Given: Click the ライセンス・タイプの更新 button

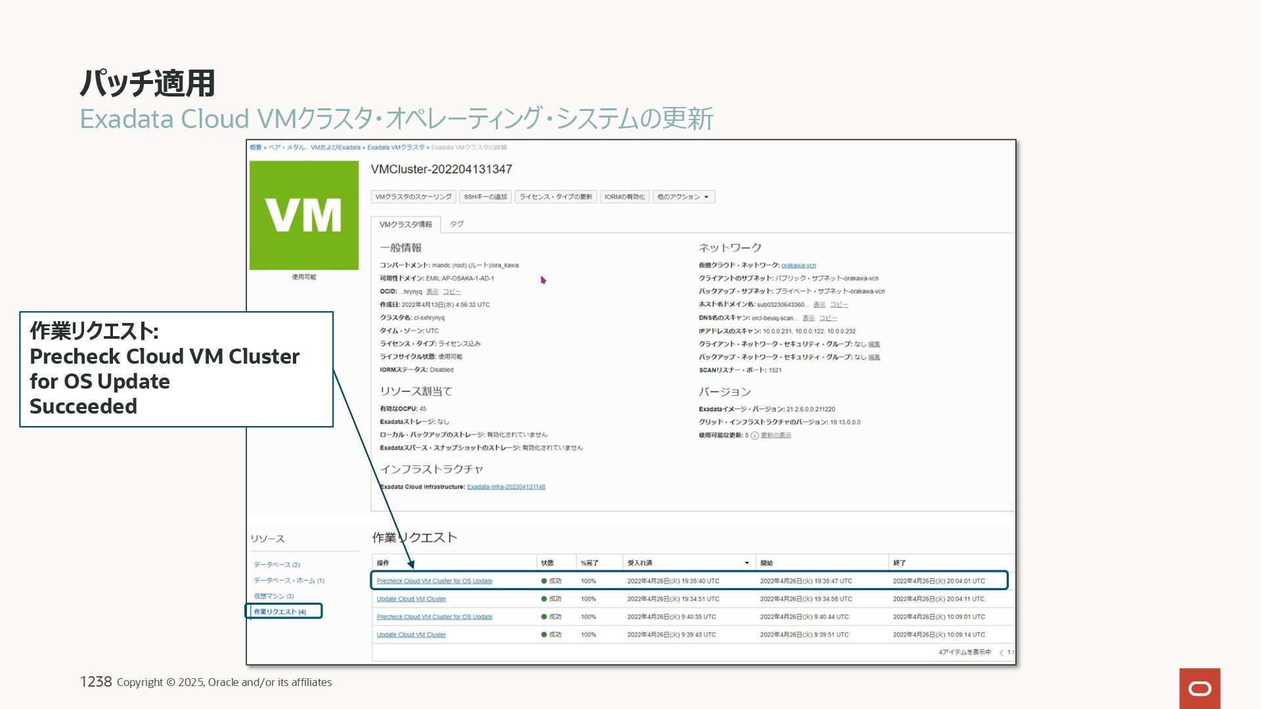Looking at the screenshot, I should point(556,197).
